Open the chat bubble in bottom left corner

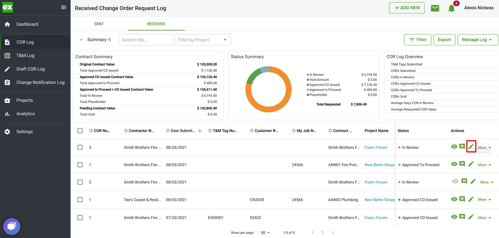[x=12, y=226]
